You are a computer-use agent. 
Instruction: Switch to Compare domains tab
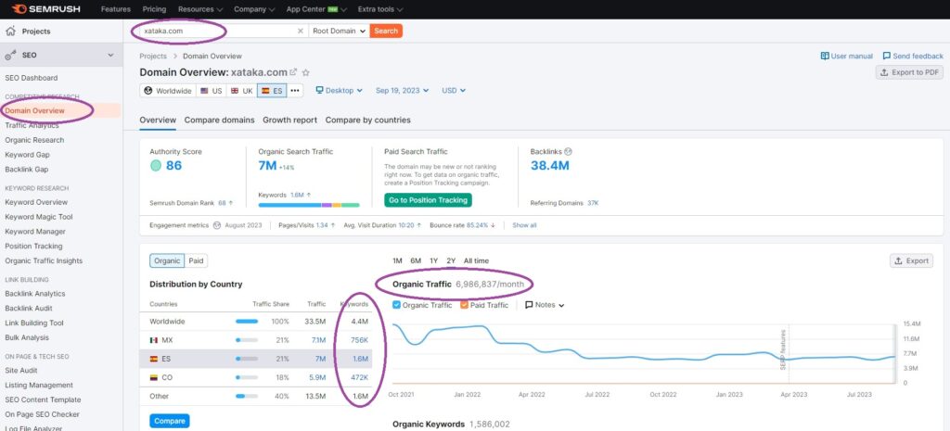pyautogui.click(x=219, y=120)
